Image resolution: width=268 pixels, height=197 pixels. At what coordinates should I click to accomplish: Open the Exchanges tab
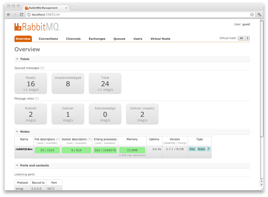click(x=97, y=39)
